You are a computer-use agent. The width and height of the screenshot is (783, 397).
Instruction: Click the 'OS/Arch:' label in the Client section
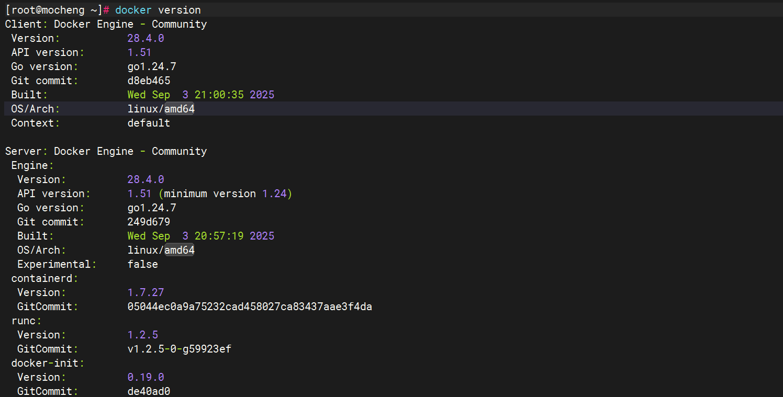[x=36, y=109]
